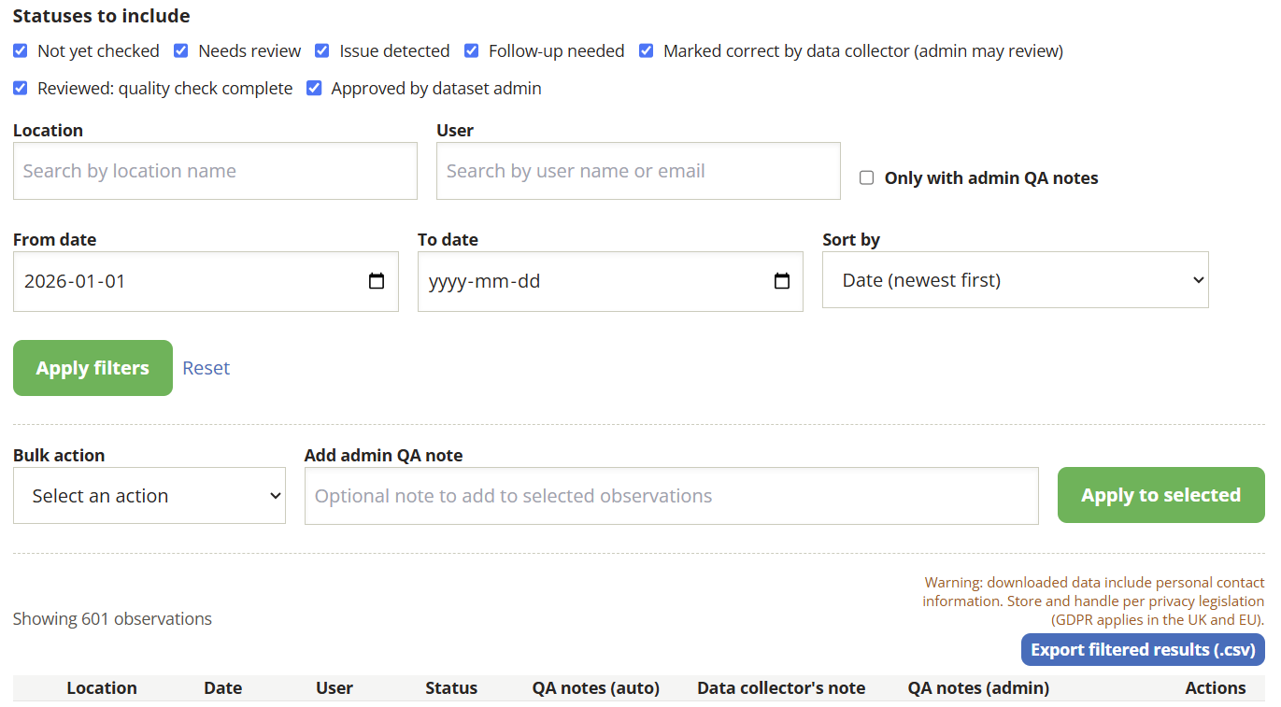Click the Status column header
This screenshot has width=1281, height=707.
click(x=451, y=688)
